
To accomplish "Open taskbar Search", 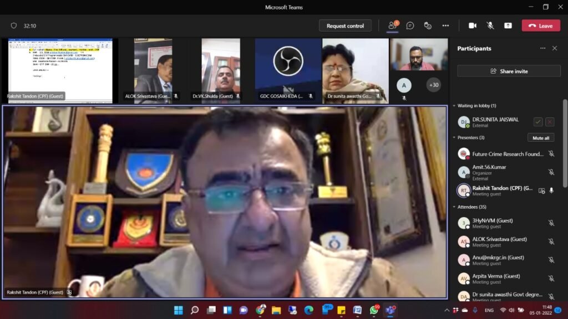I will (x=195, y=310).
